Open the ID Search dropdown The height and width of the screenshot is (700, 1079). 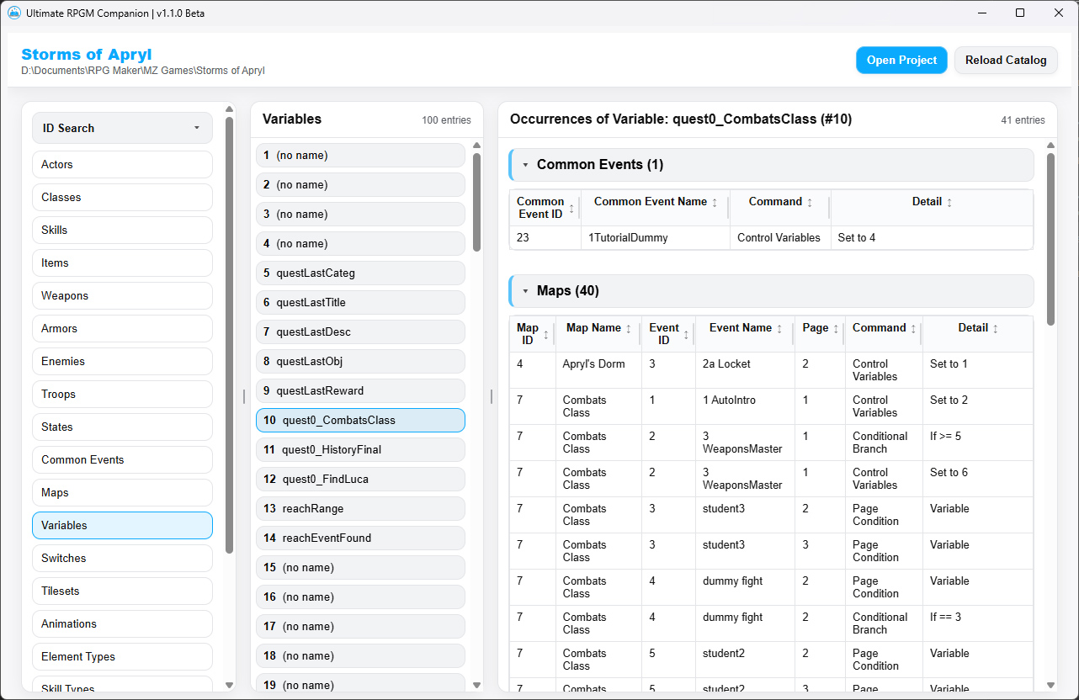[122, 128]
